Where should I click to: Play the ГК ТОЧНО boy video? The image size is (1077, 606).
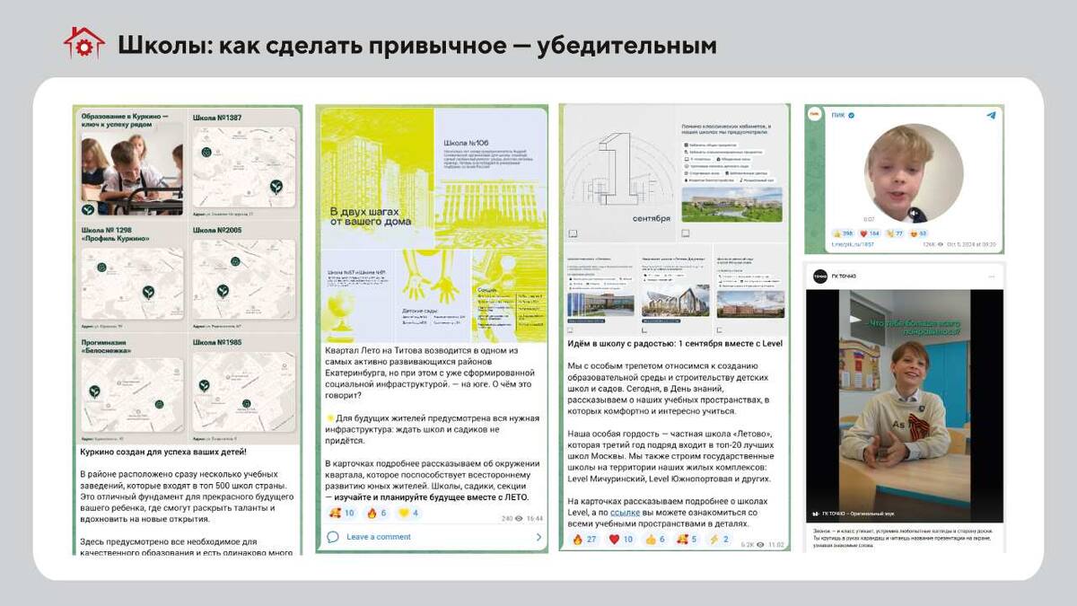point(904,407)
